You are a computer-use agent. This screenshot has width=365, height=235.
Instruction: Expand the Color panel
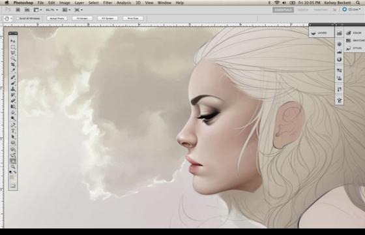[x=355, y=33]
